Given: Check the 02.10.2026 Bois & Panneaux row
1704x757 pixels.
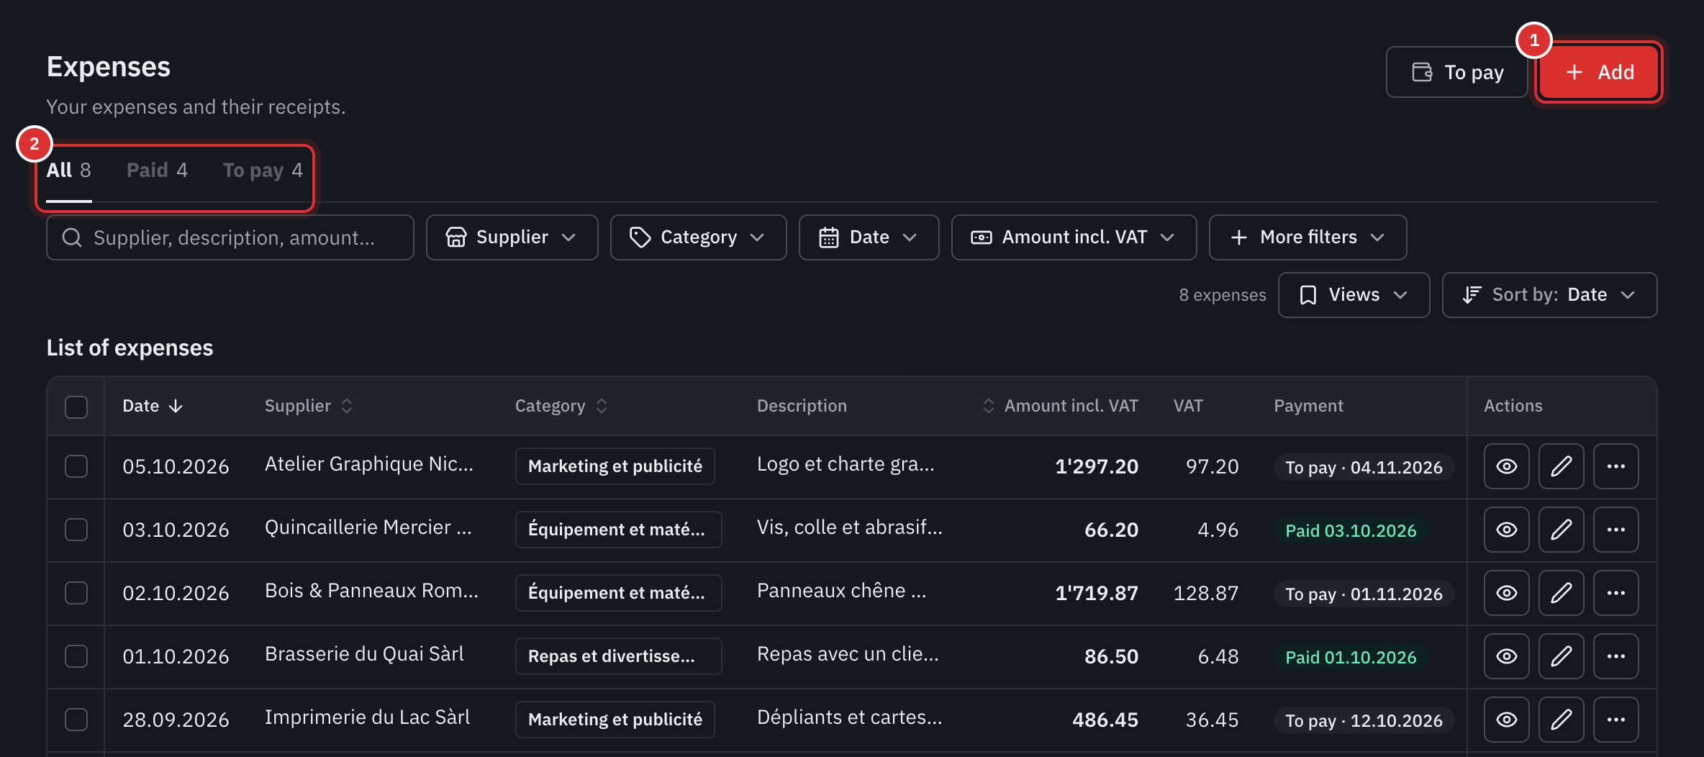Looking at the screenshot, I should click(x=76, y=593).
